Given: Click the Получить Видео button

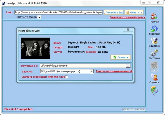Looking at the screenshot, I should click(x=114, y=12).
